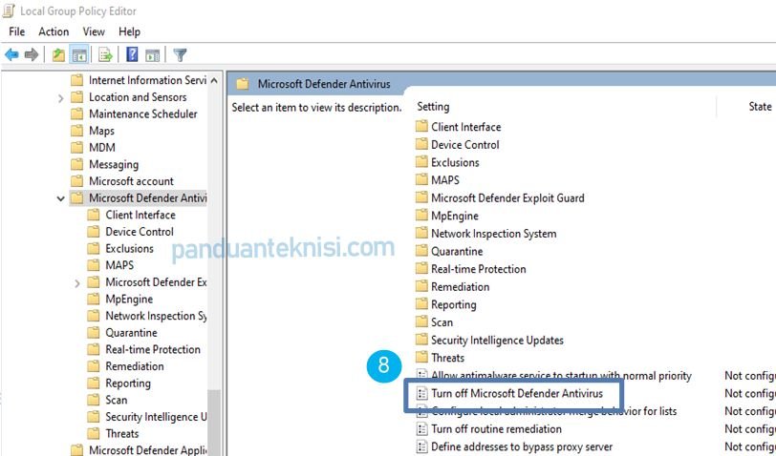Screen dimensions: 776x456
Task: Select Microsoft Defender Application Guard tree item
Action: [147, 450]
